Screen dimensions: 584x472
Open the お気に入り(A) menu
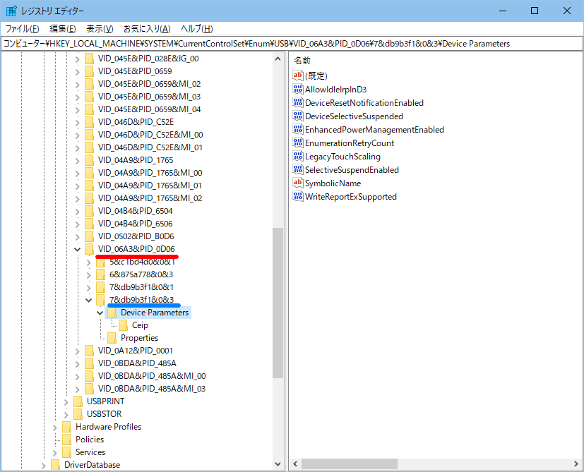click(147, 29)
